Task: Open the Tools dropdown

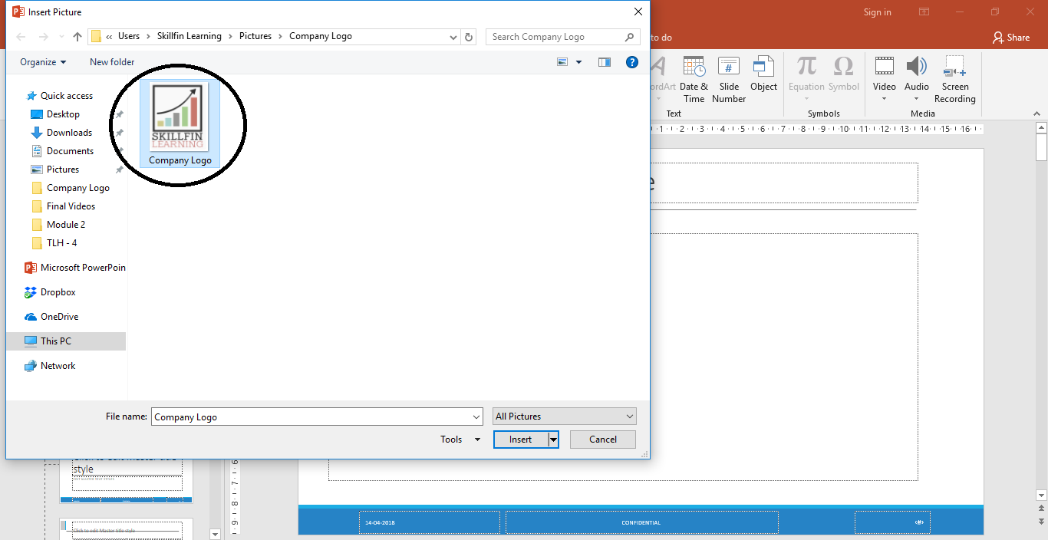Action: (460, 440)
